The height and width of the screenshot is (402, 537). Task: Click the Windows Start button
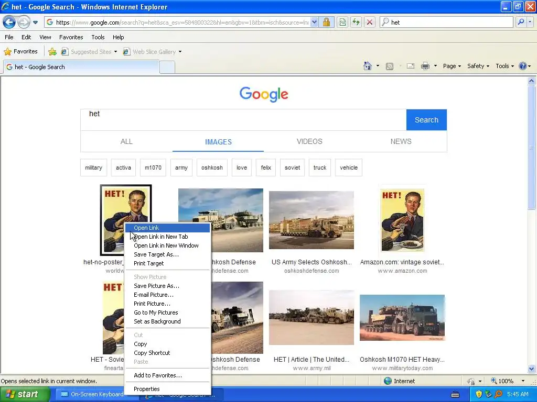(25, 394)
